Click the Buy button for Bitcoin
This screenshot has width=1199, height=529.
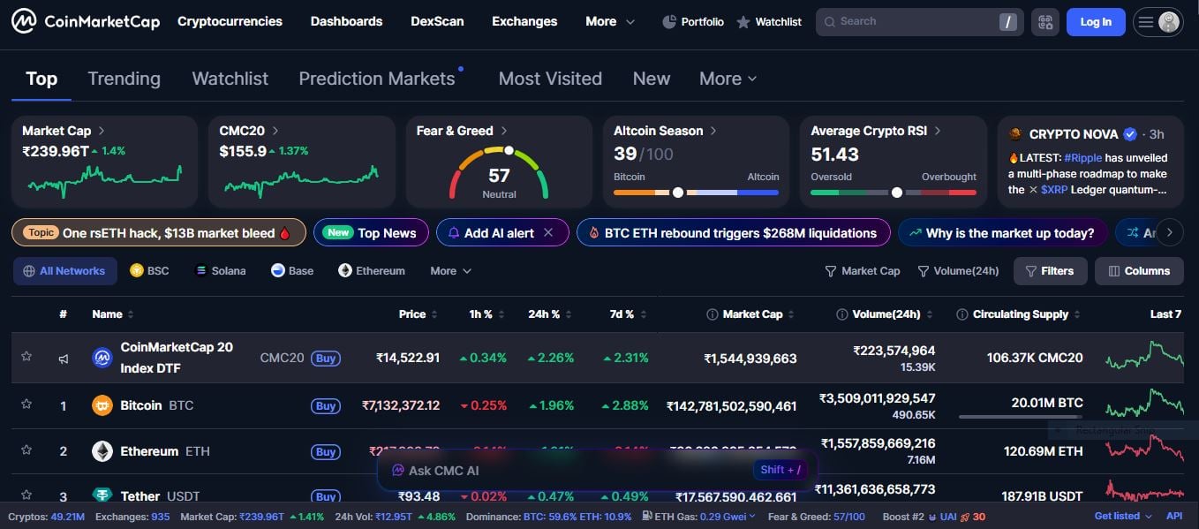tap(326, 405)
